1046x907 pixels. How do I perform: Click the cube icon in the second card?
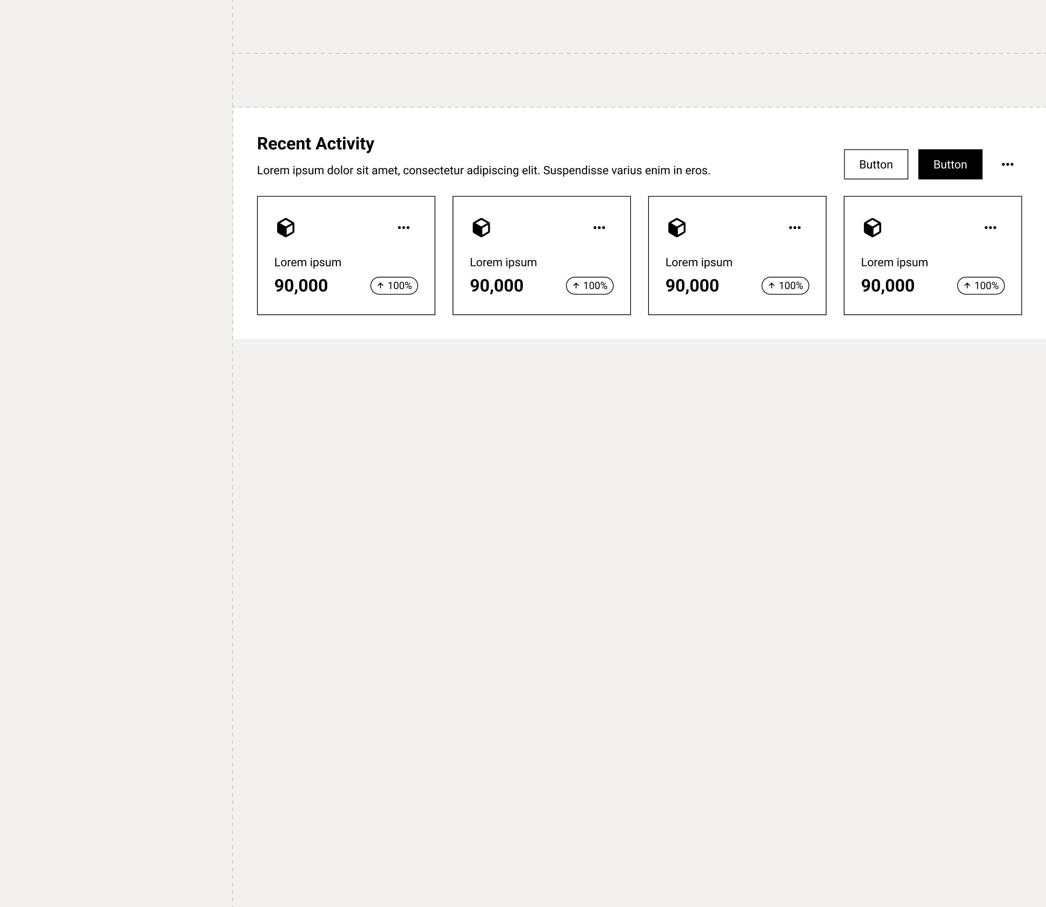pos(481,228)
